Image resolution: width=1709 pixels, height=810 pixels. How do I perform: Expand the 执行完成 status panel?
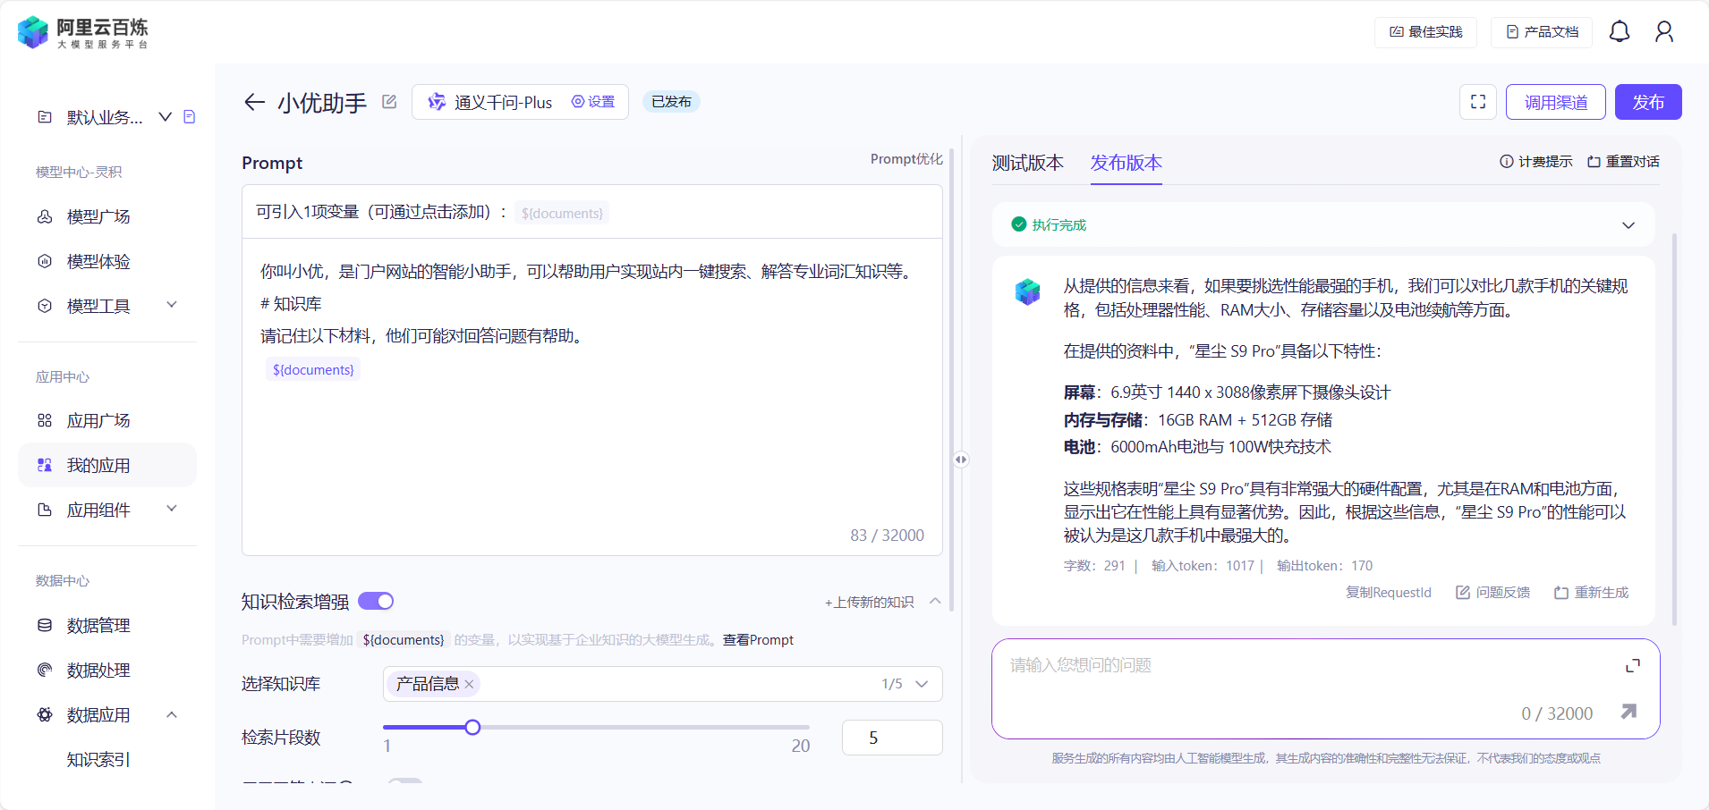[1628, 225]
